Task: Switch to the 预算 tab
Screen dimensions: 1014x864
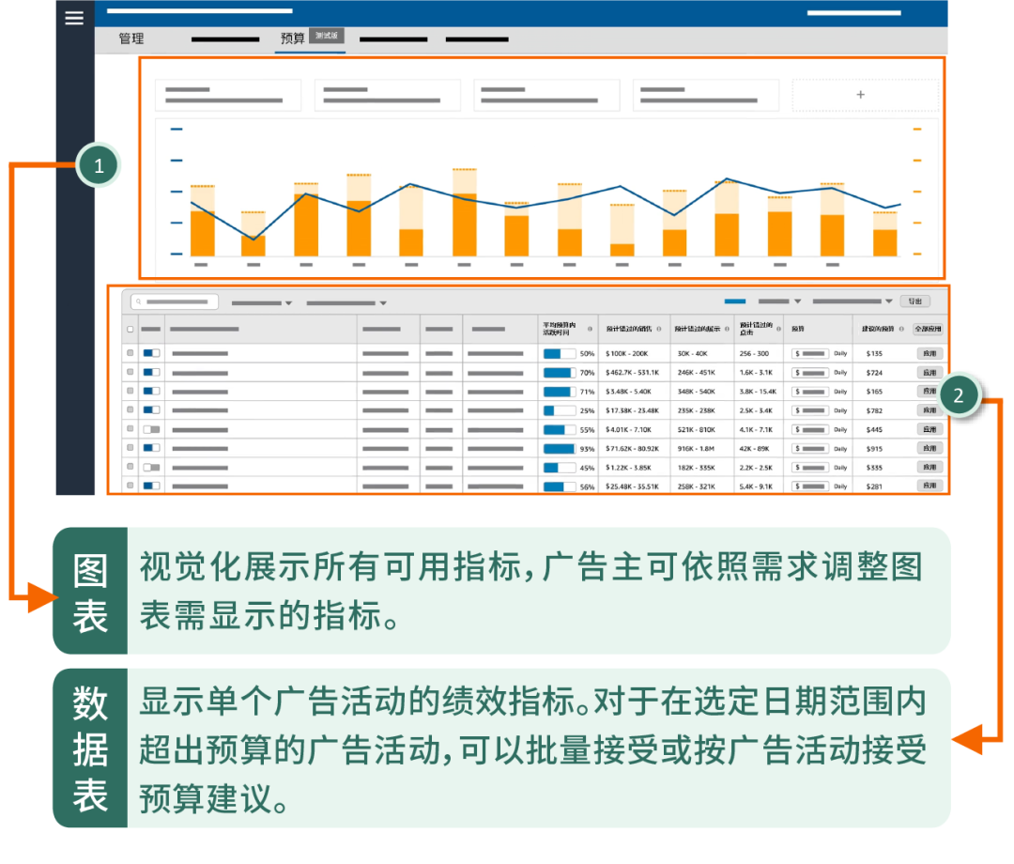Action: 292,39
